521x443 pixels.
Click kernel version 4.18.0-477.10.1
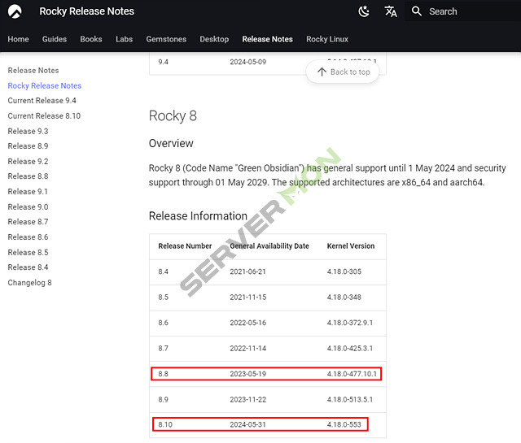click(352, 374)
